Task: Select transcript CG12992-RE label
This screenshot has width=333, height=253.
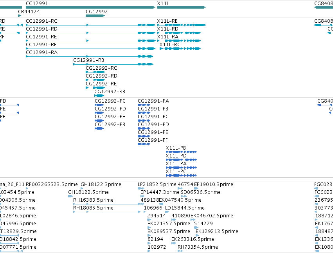Action: pos(101,84)
